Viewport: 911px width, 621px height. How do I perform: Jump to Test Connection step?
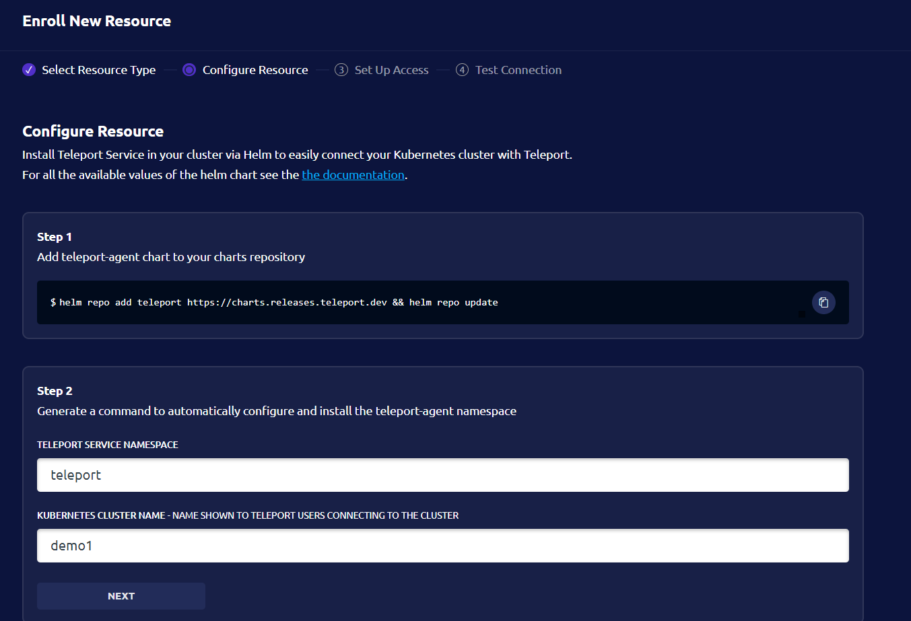[x=518, y=70]
